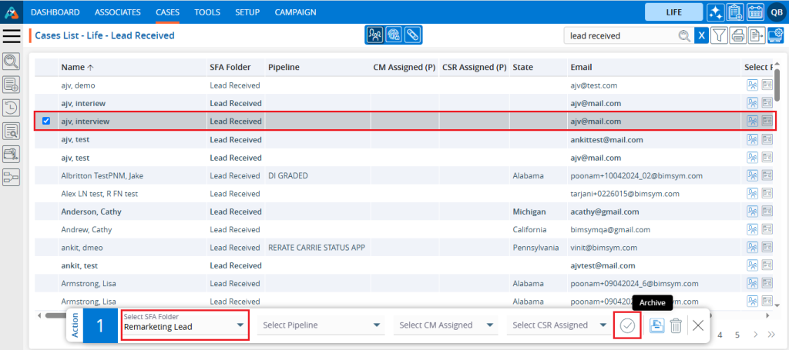This screenshot has width=789, height=350.
Task: Click the filter funnel icon
Action: pyautogui.click(x=719, y=35)
